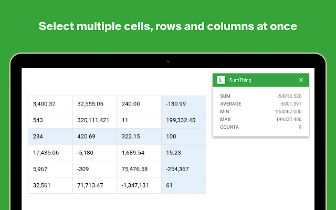Click the cell with value 320,111,421
This screenshot has width=336, height=210.
pyautogui.click(x=94, y=120)
